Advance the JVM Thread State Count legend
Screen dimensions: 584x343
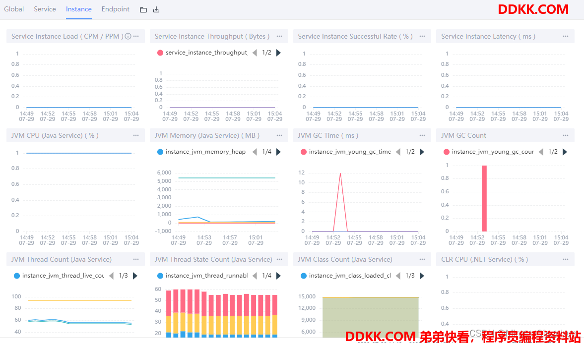point(278,276)
